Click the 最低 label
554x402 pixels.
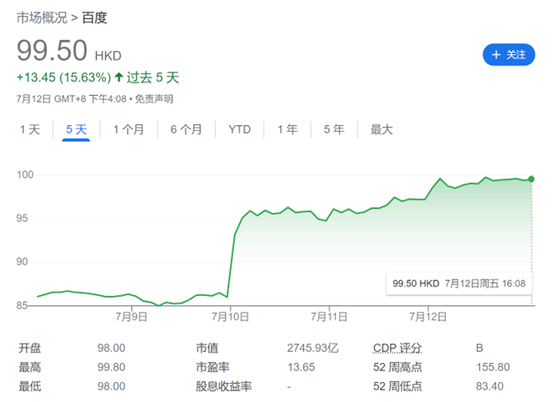[x=30, y=386]
